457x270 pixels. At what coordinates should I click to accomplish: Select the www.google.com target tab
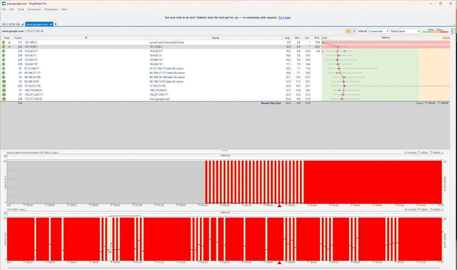tap(39, 24)
